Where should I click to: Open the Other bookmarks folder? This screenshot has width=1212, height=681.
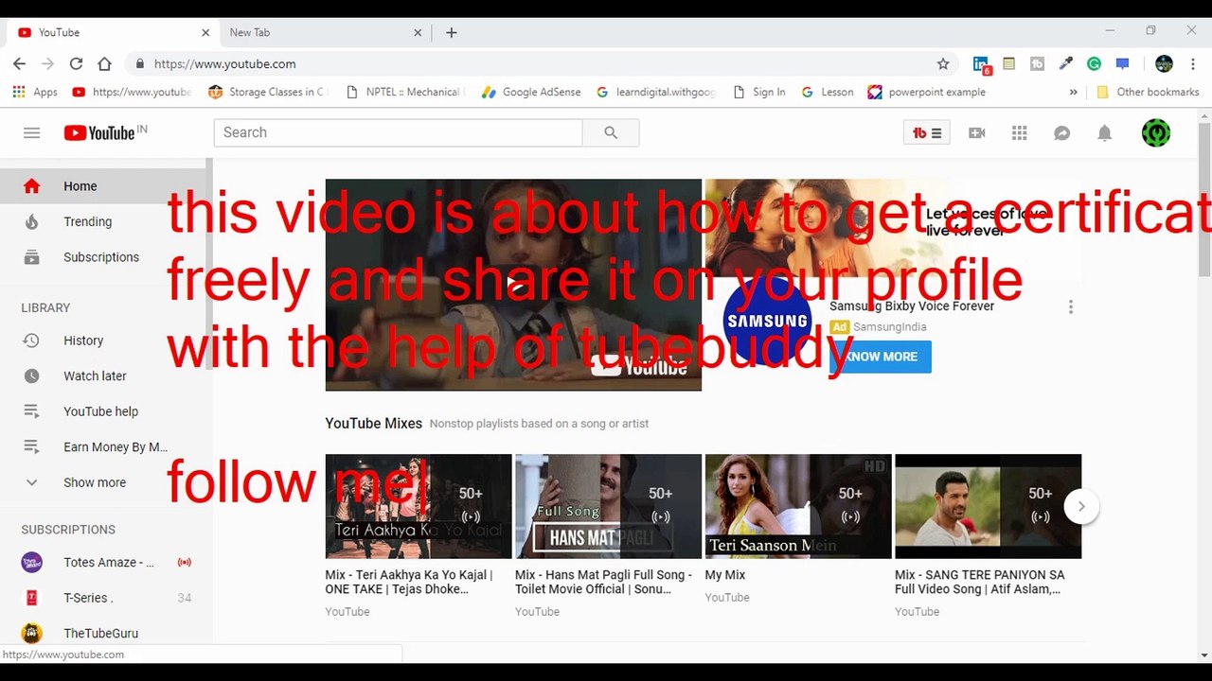point(1148,92)
